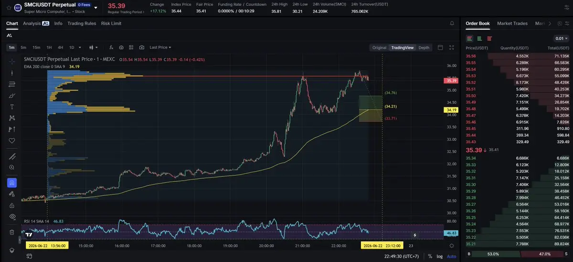Image resolution: width=573 pixels, height=262 pixels.
Task: Select the trend line drawing tool
Action: pyautogui.click(x=12, y=73)
